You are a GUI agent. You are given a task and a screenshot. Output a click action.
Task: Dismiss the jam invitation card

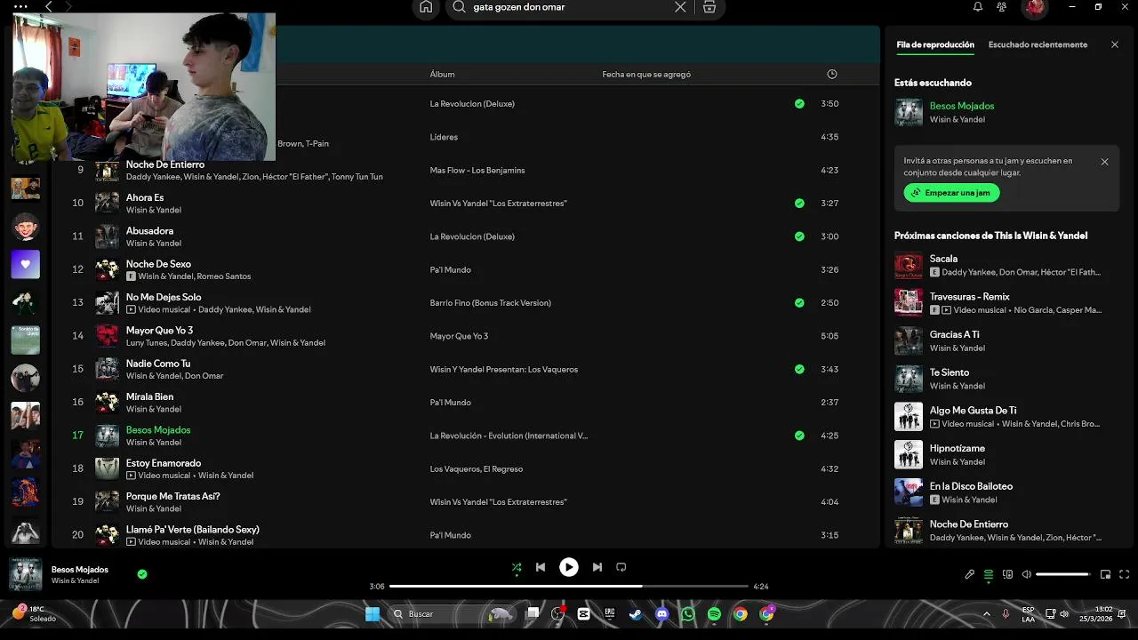[1104, 162]
